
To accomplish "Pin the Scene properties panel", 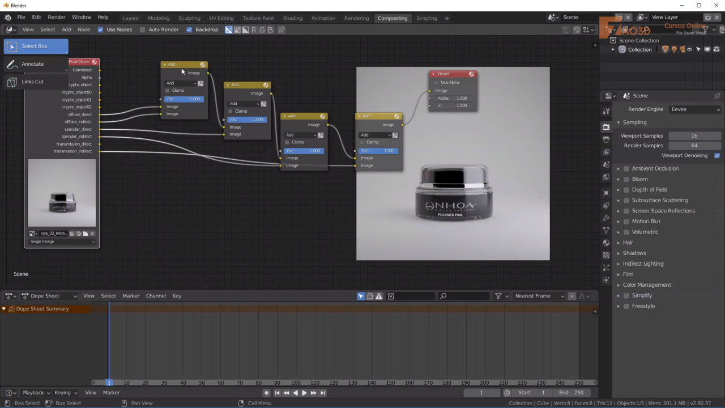I will tap(717, 96).
